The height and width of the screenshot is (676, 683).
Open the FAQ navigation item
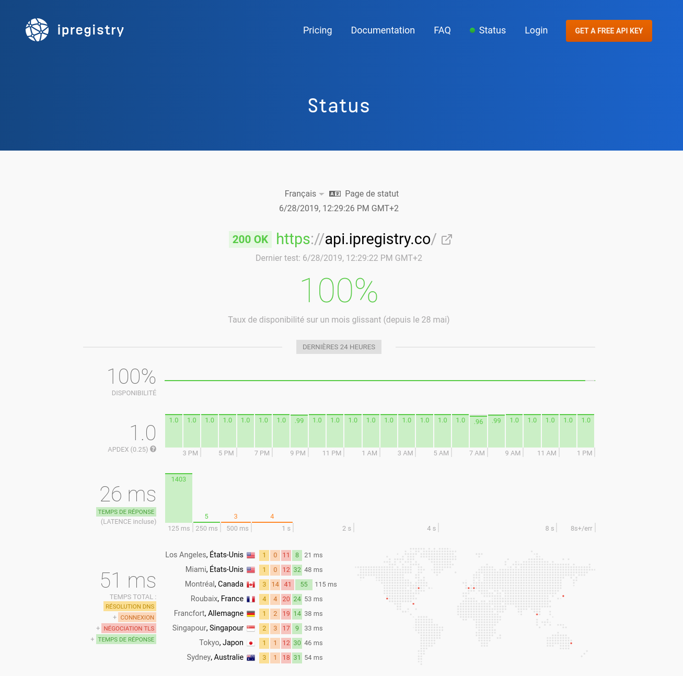(442, 30)
